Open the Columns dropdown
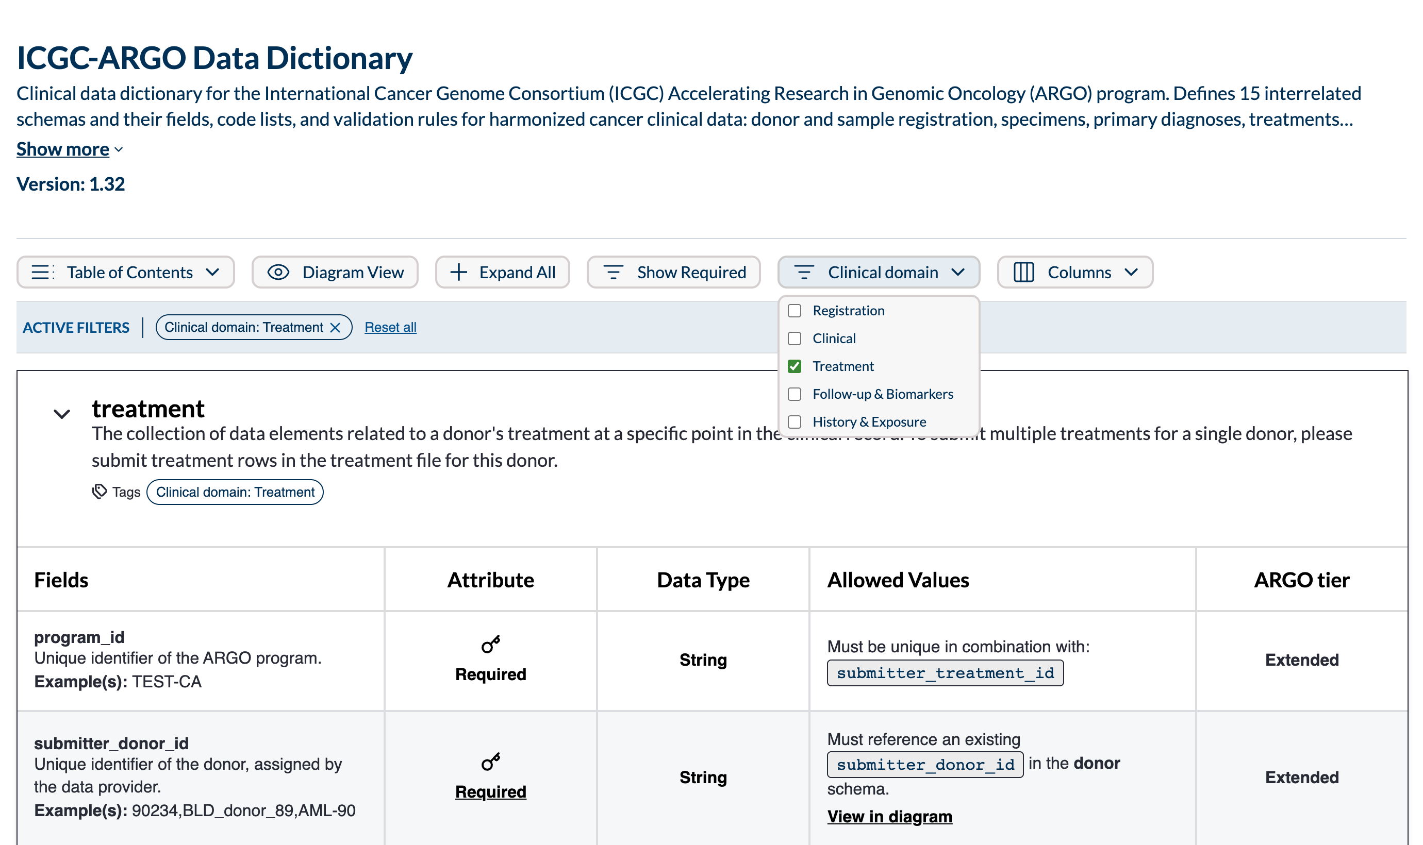1423x845 pixels. pyautogui.click(x=1075, y=272)
